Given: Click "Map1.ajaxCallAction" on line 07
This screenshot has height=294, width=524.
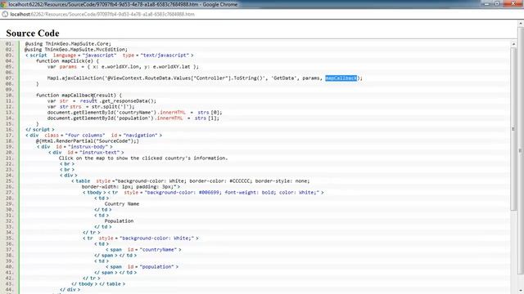Looking at the screenshot, I should [x=75, y=78].
